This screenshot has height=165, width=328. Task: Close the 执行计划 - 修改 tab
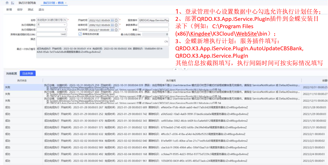66,3
